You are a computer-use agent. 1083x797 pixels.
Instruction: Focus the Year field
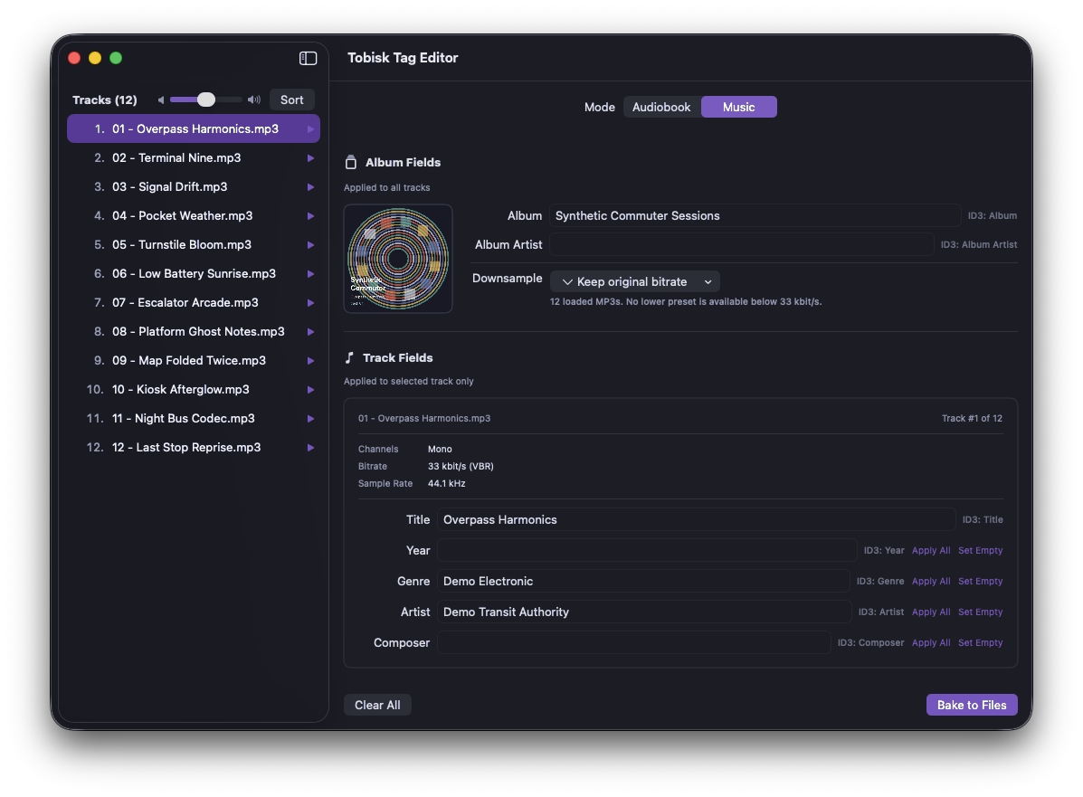[647, 550]
